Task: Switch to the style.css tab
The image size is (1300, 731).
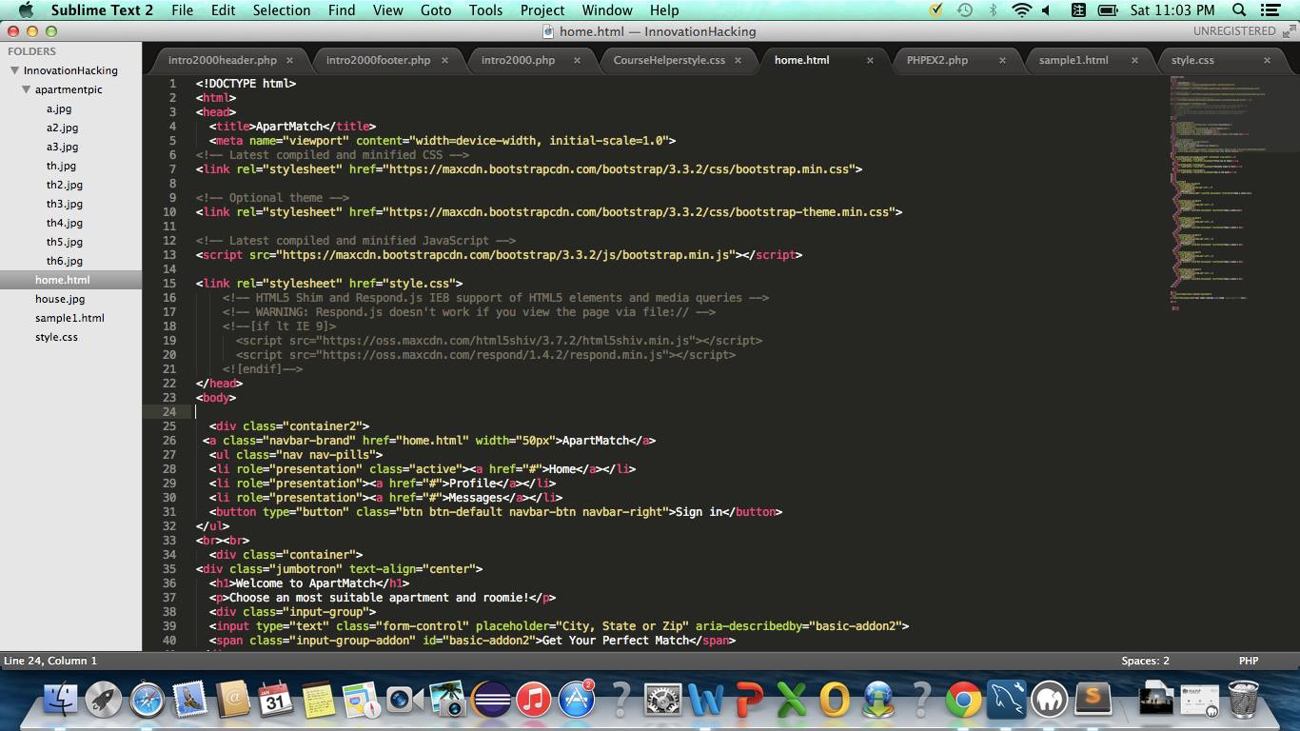Action: pyautogui.click(x=1192, y=60)
